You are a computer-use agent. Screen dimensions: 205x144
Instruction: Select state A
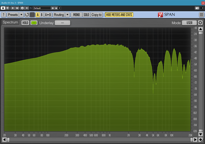click(38, 15)
